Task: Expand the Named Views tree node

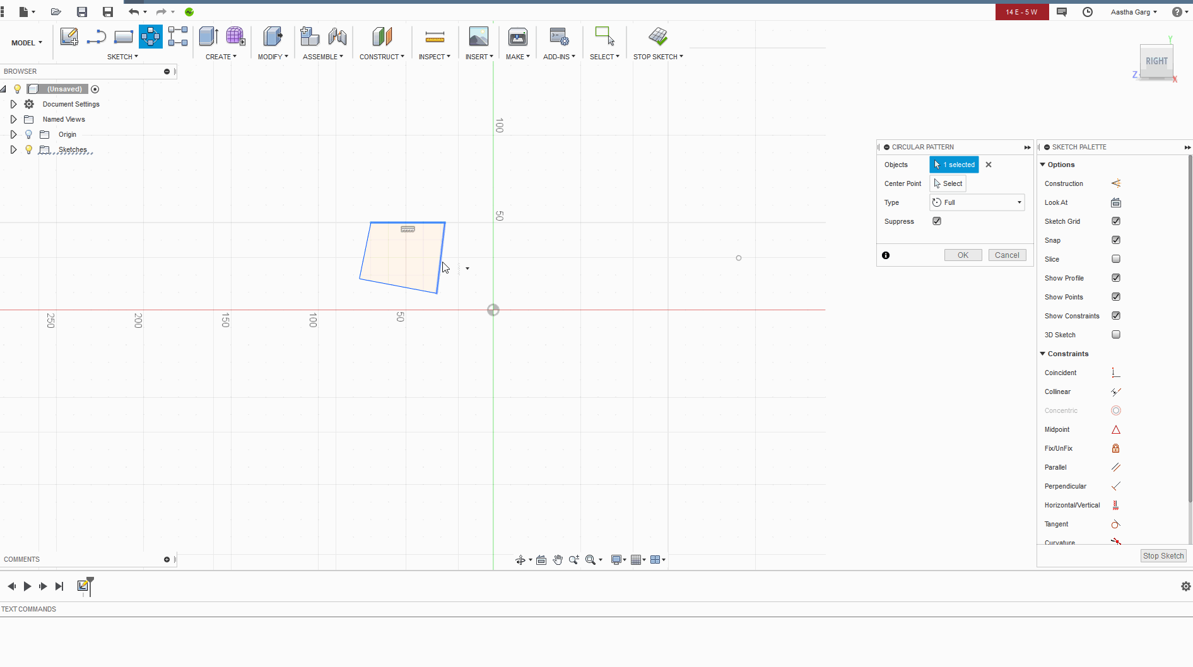Action: [13, 119]
